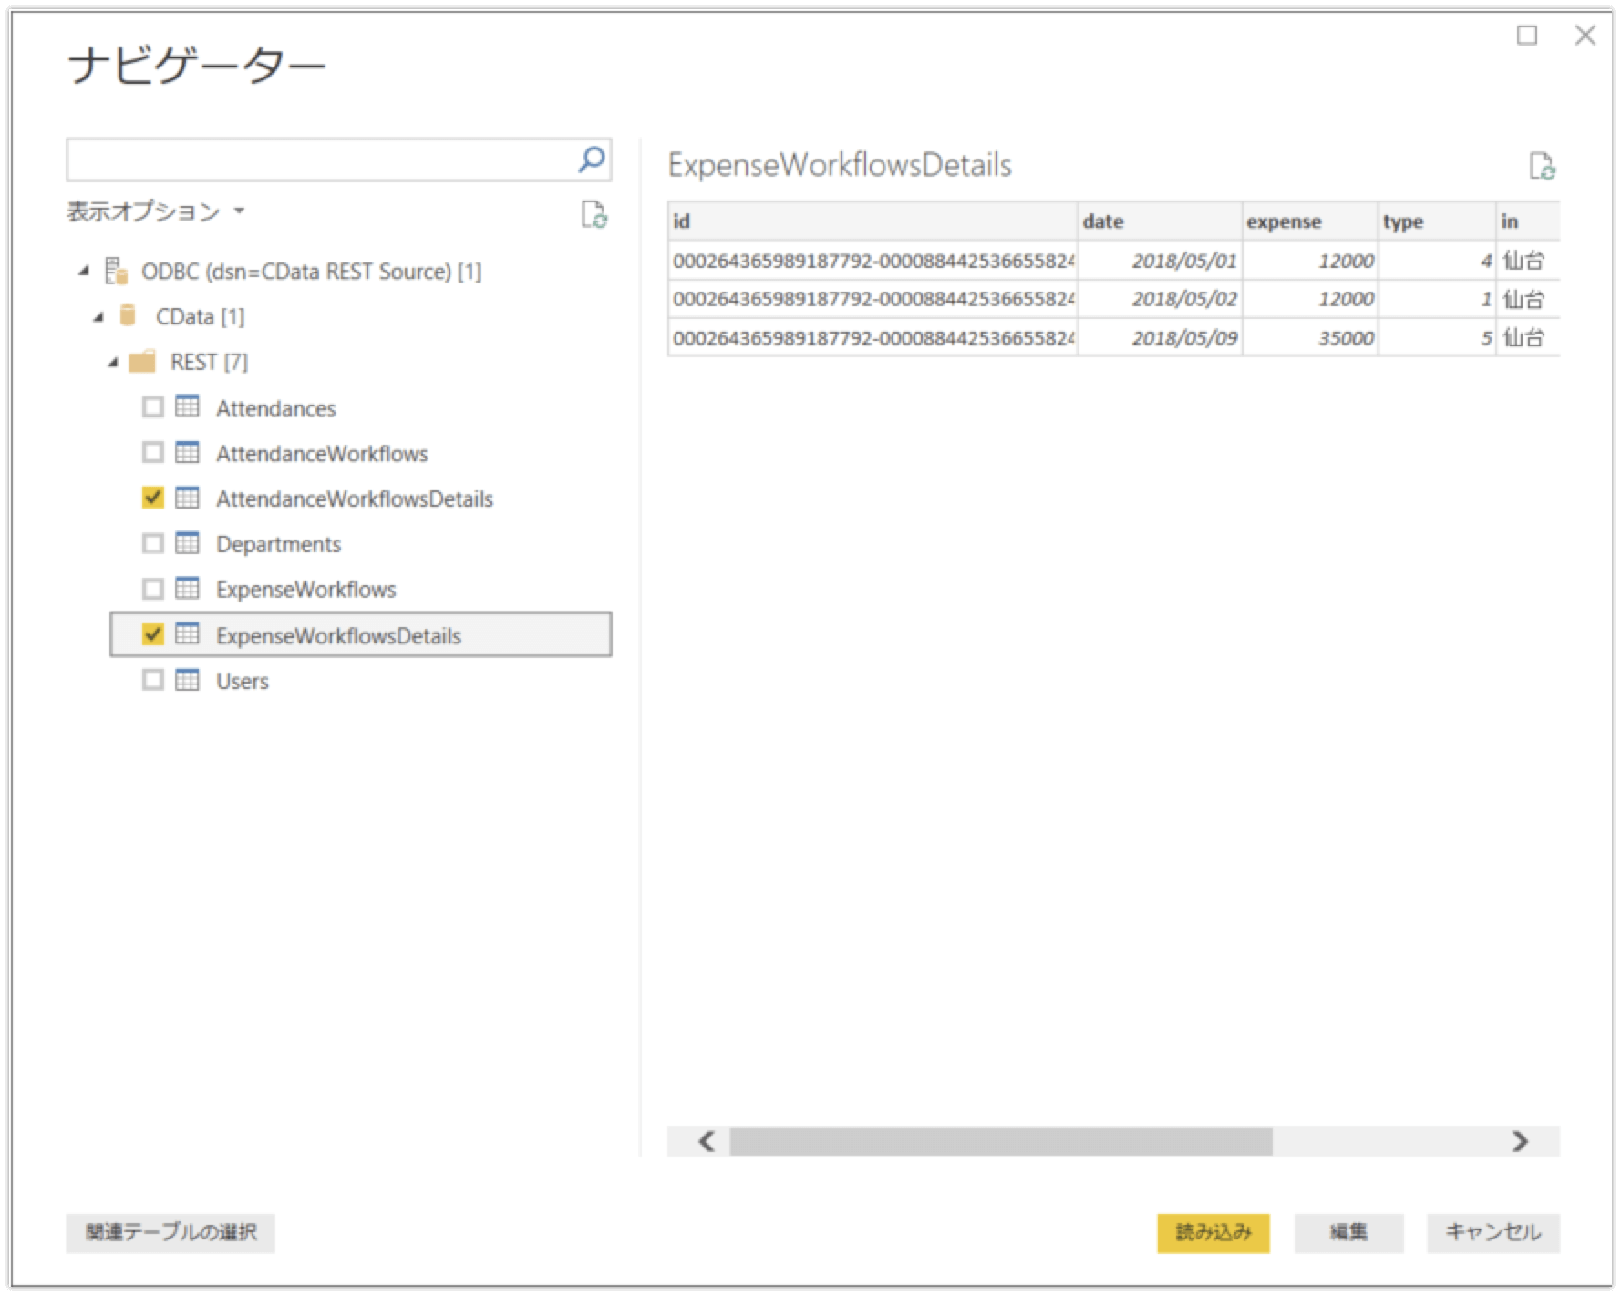This screenshot has height=1296, width=1621.
Task: Click the 関連テーブルの選択 button
Action: 170,1233
